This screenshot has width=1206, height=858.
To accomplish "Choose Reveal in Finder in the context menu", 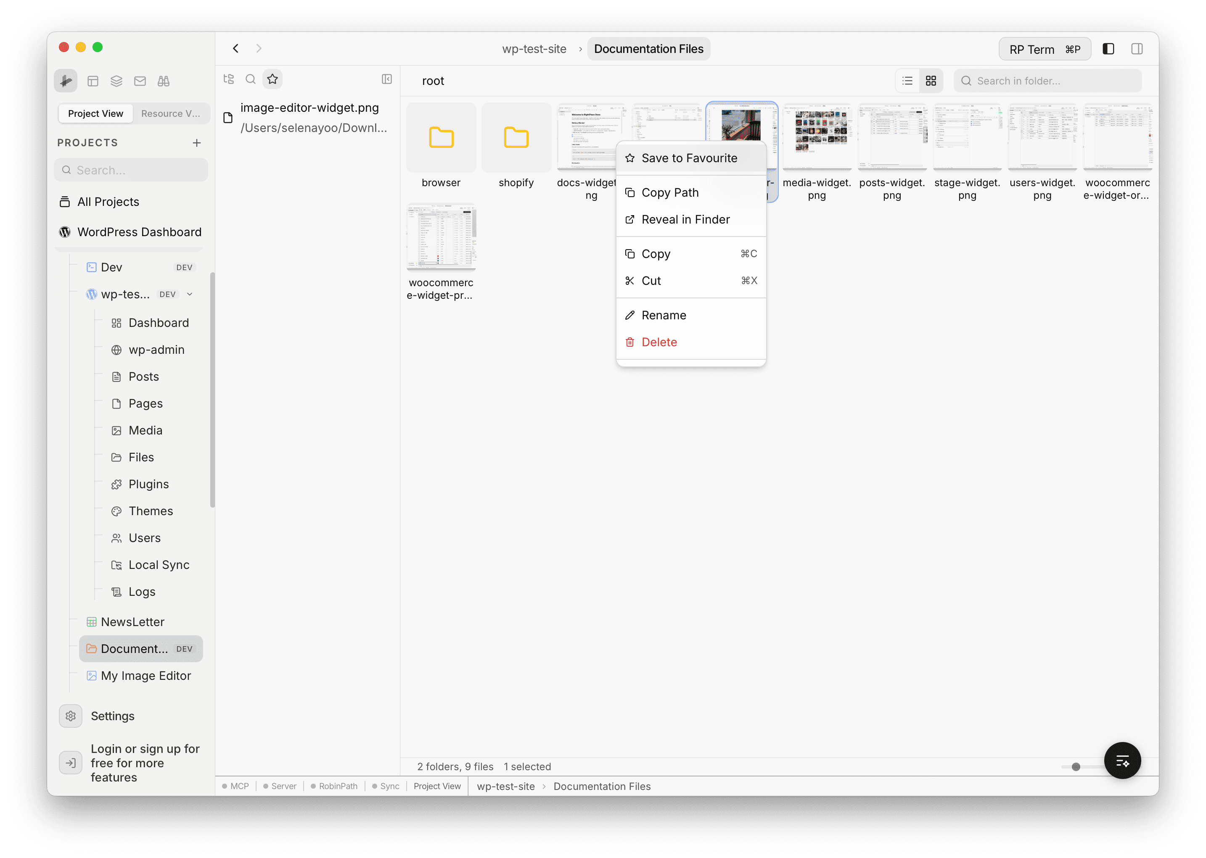I will click(x=686, y=219).
